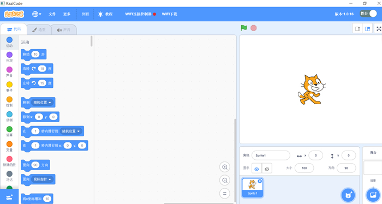Reset workspace zoom with the equals icon
The height and width of the screenshot is (204, 382).
(x=225, y=194)
